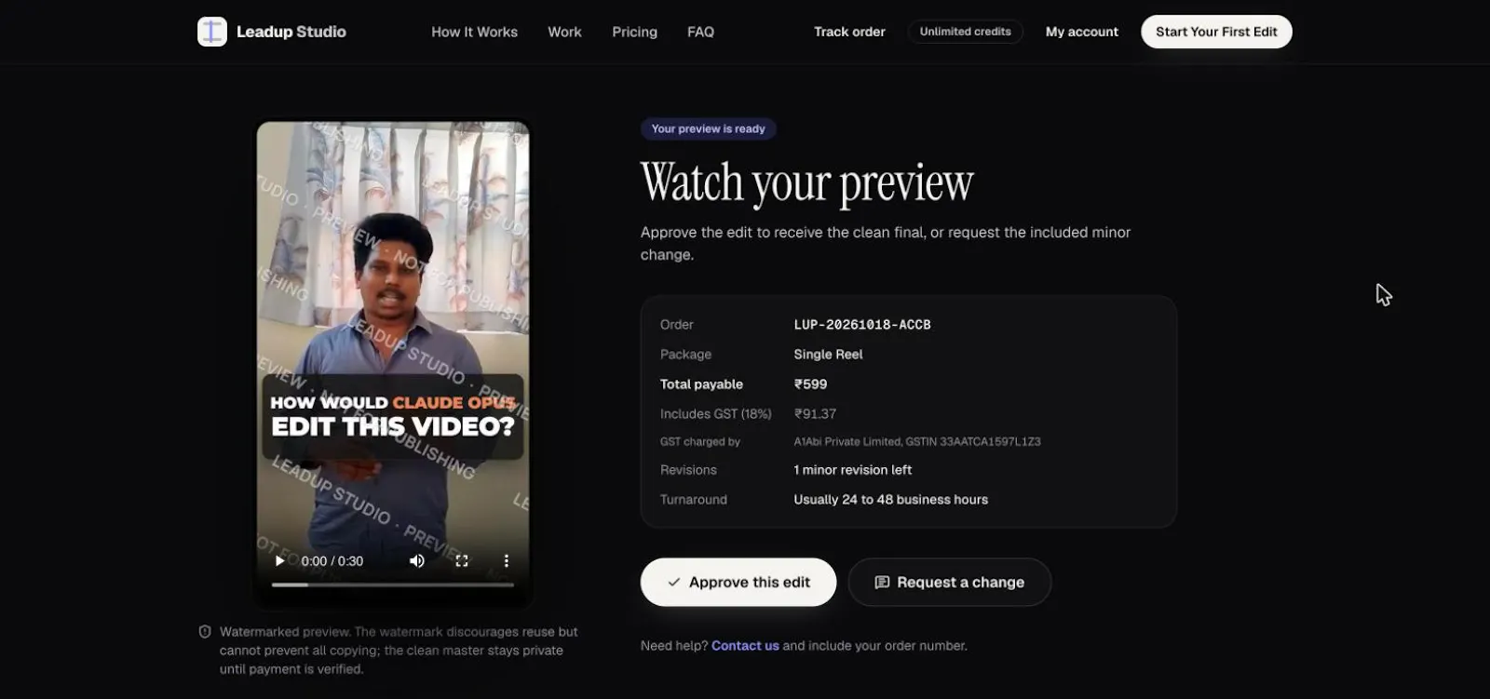The height and width of the screenshot is (699, 1490).
Task: Click Start Your First Edit button
Action: 1216,32
